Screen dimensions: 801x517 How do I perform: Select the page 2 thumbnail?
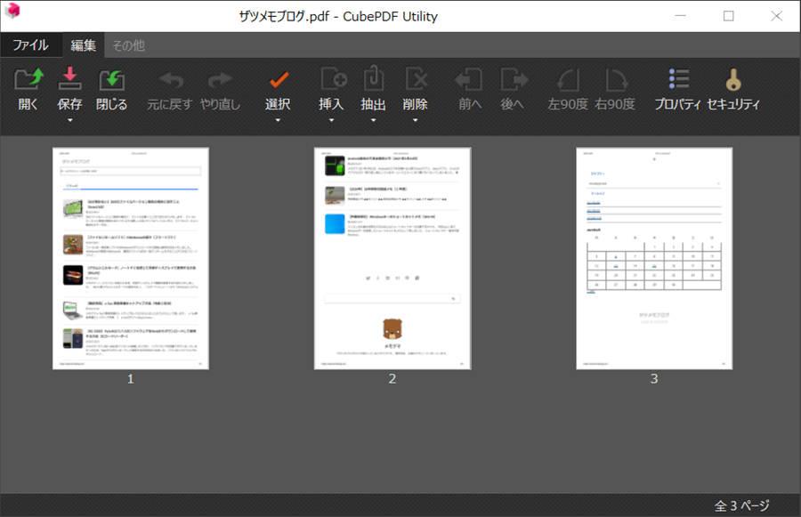pyautogui.click(x=392, y=258)
